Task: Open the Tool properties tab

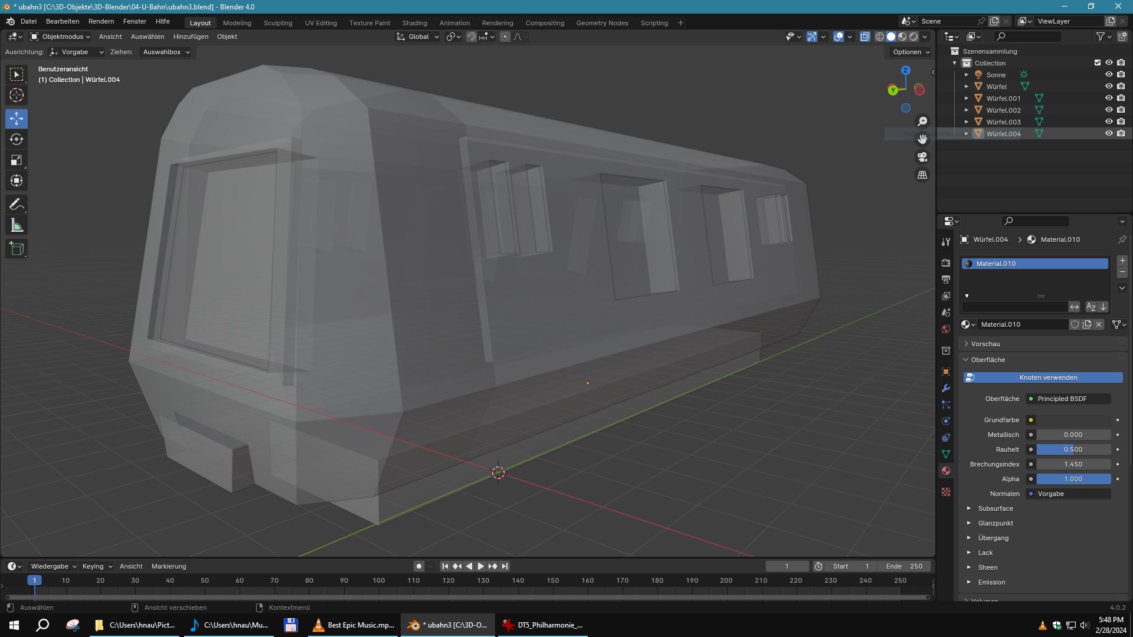Action: click(946, 242)
